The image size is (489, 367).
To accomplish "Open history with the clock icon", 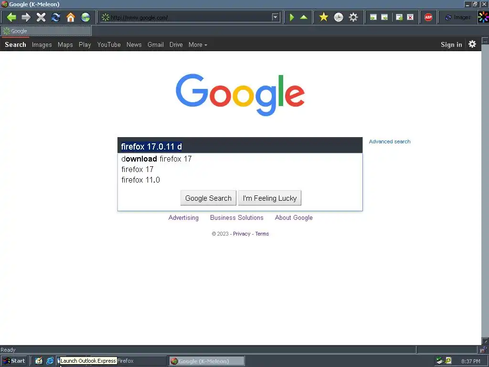I will 339,17.
